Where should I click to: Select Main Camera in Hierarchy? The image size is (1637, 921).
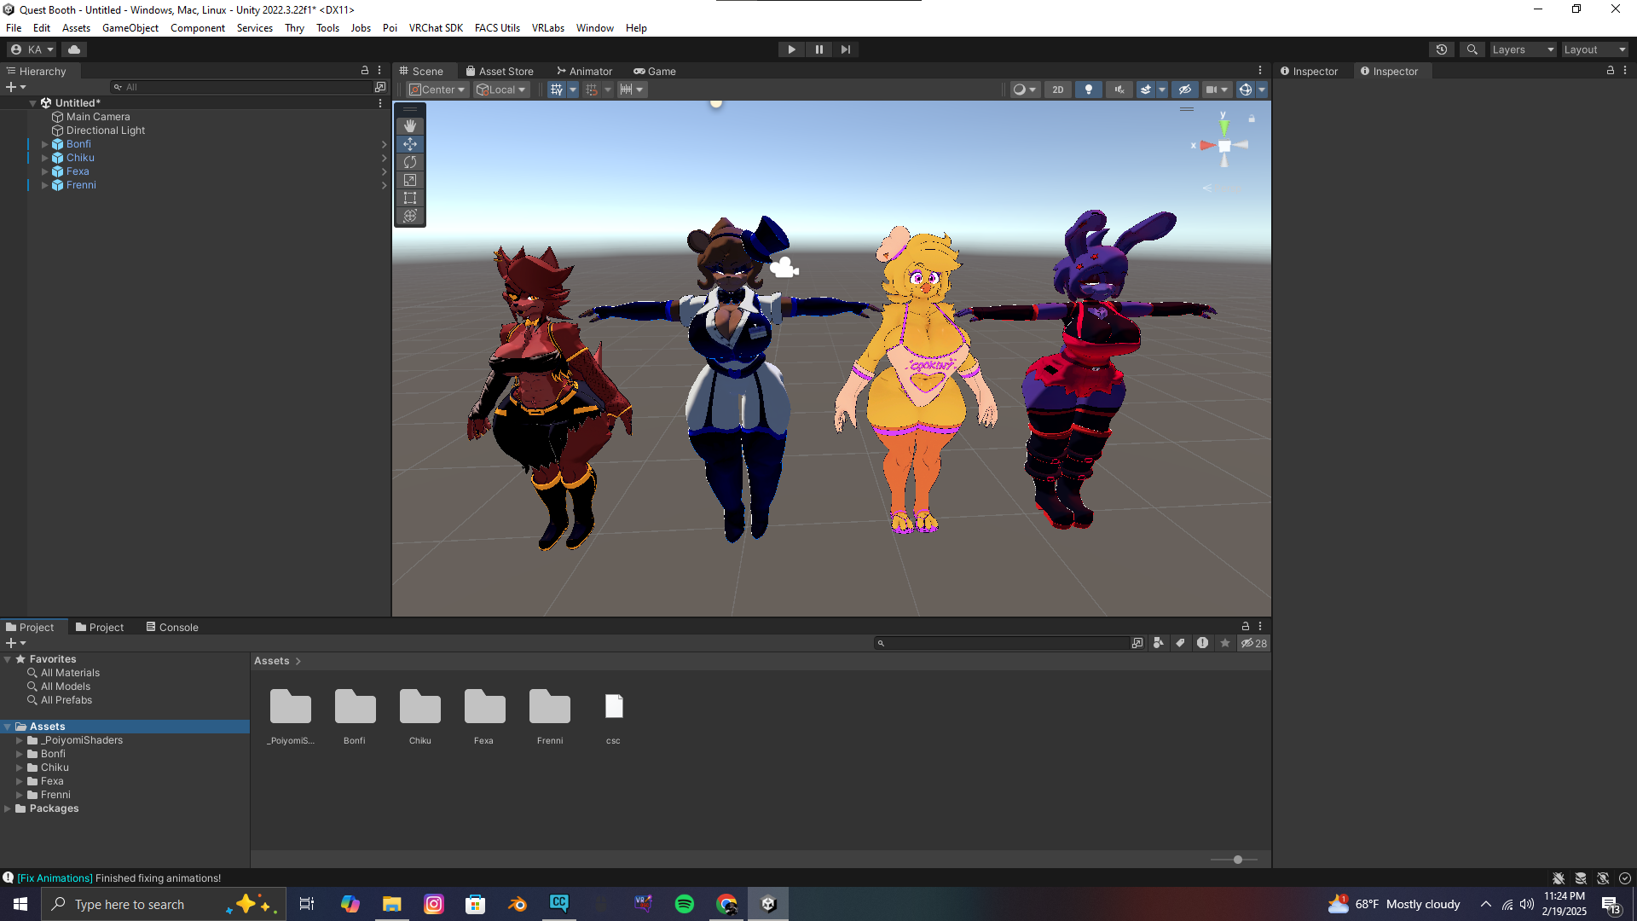tap(98, 117)
